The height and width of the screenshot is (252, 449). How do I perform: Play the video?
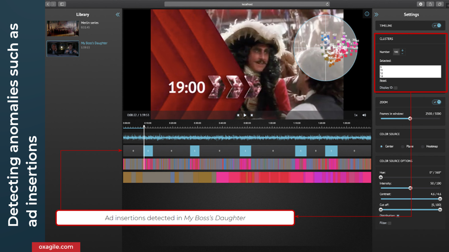click(x=245, y=115)
